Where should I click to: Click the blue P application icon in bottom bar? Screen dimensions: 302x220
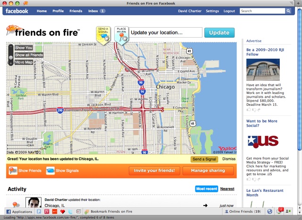coord(39,212)
